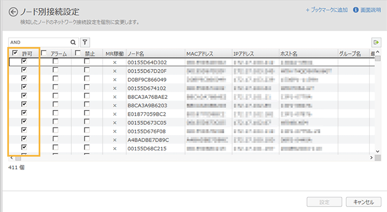Select node name 00155D68C215
This screenshot has width=387, height=212.
(147, 149)
